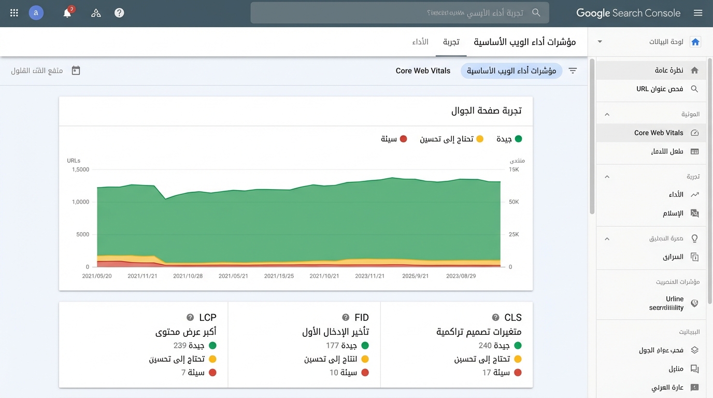The image size is (713, 398).
Task: Click the filter list icon
Action: (573, 70)
